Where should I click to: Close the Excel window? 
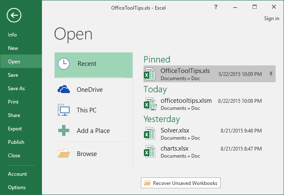pyautogui.click(x=274, y=7)
